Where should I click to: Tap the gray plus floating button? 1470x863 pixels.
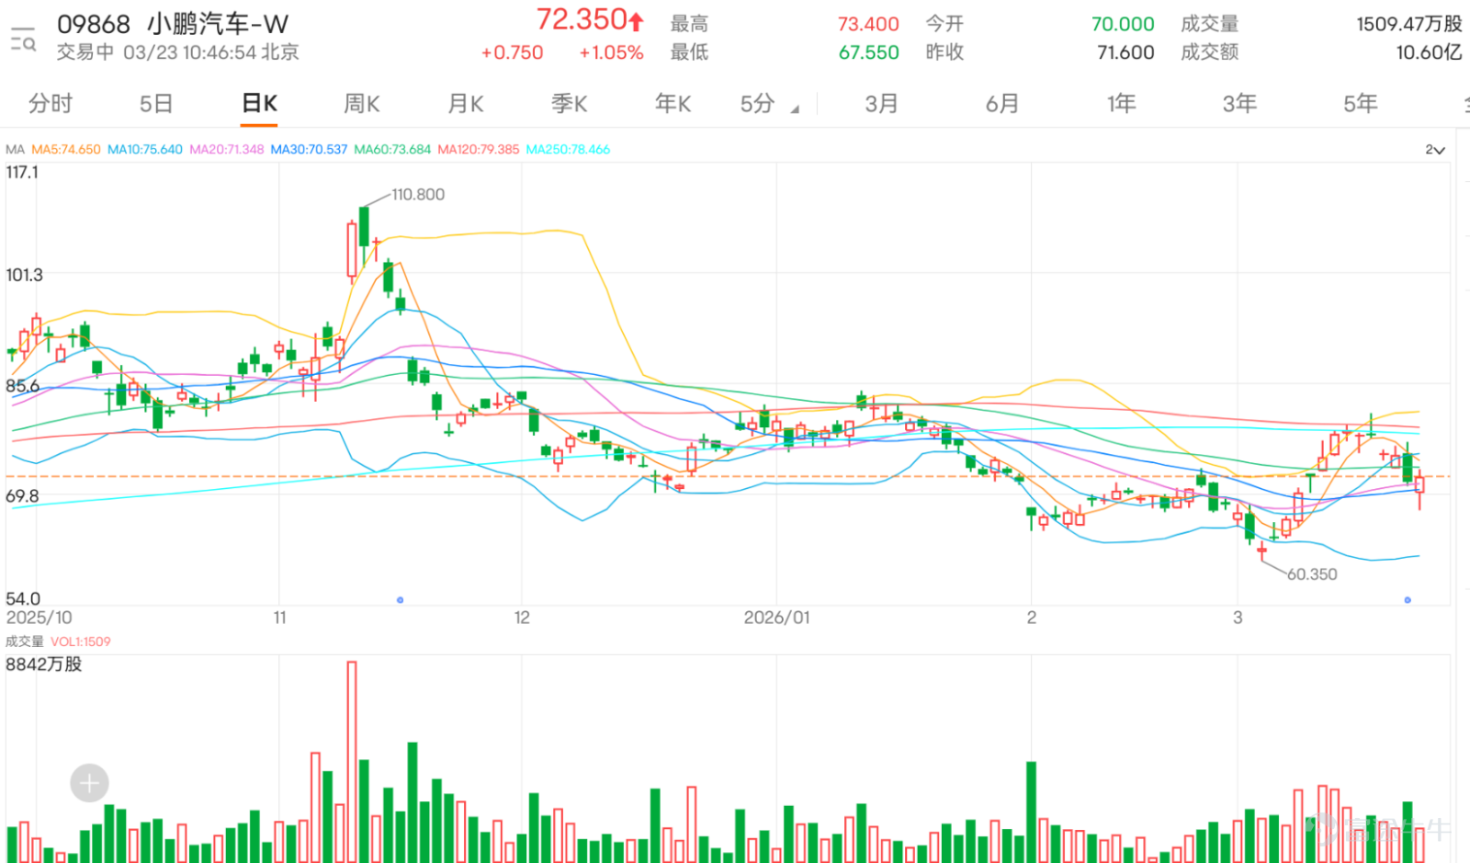(x=89, y=783)
